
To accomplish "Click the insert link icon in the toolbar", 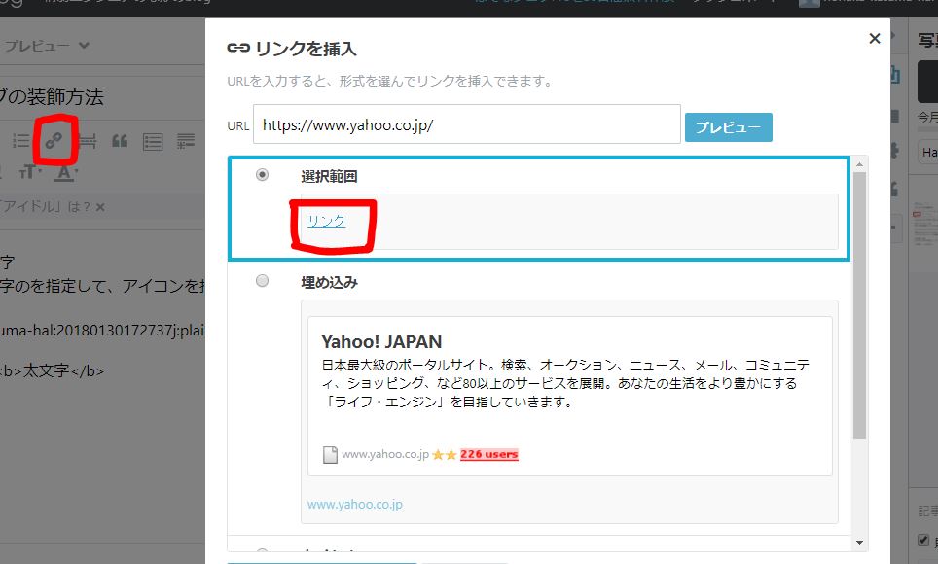I will [54, 139].
